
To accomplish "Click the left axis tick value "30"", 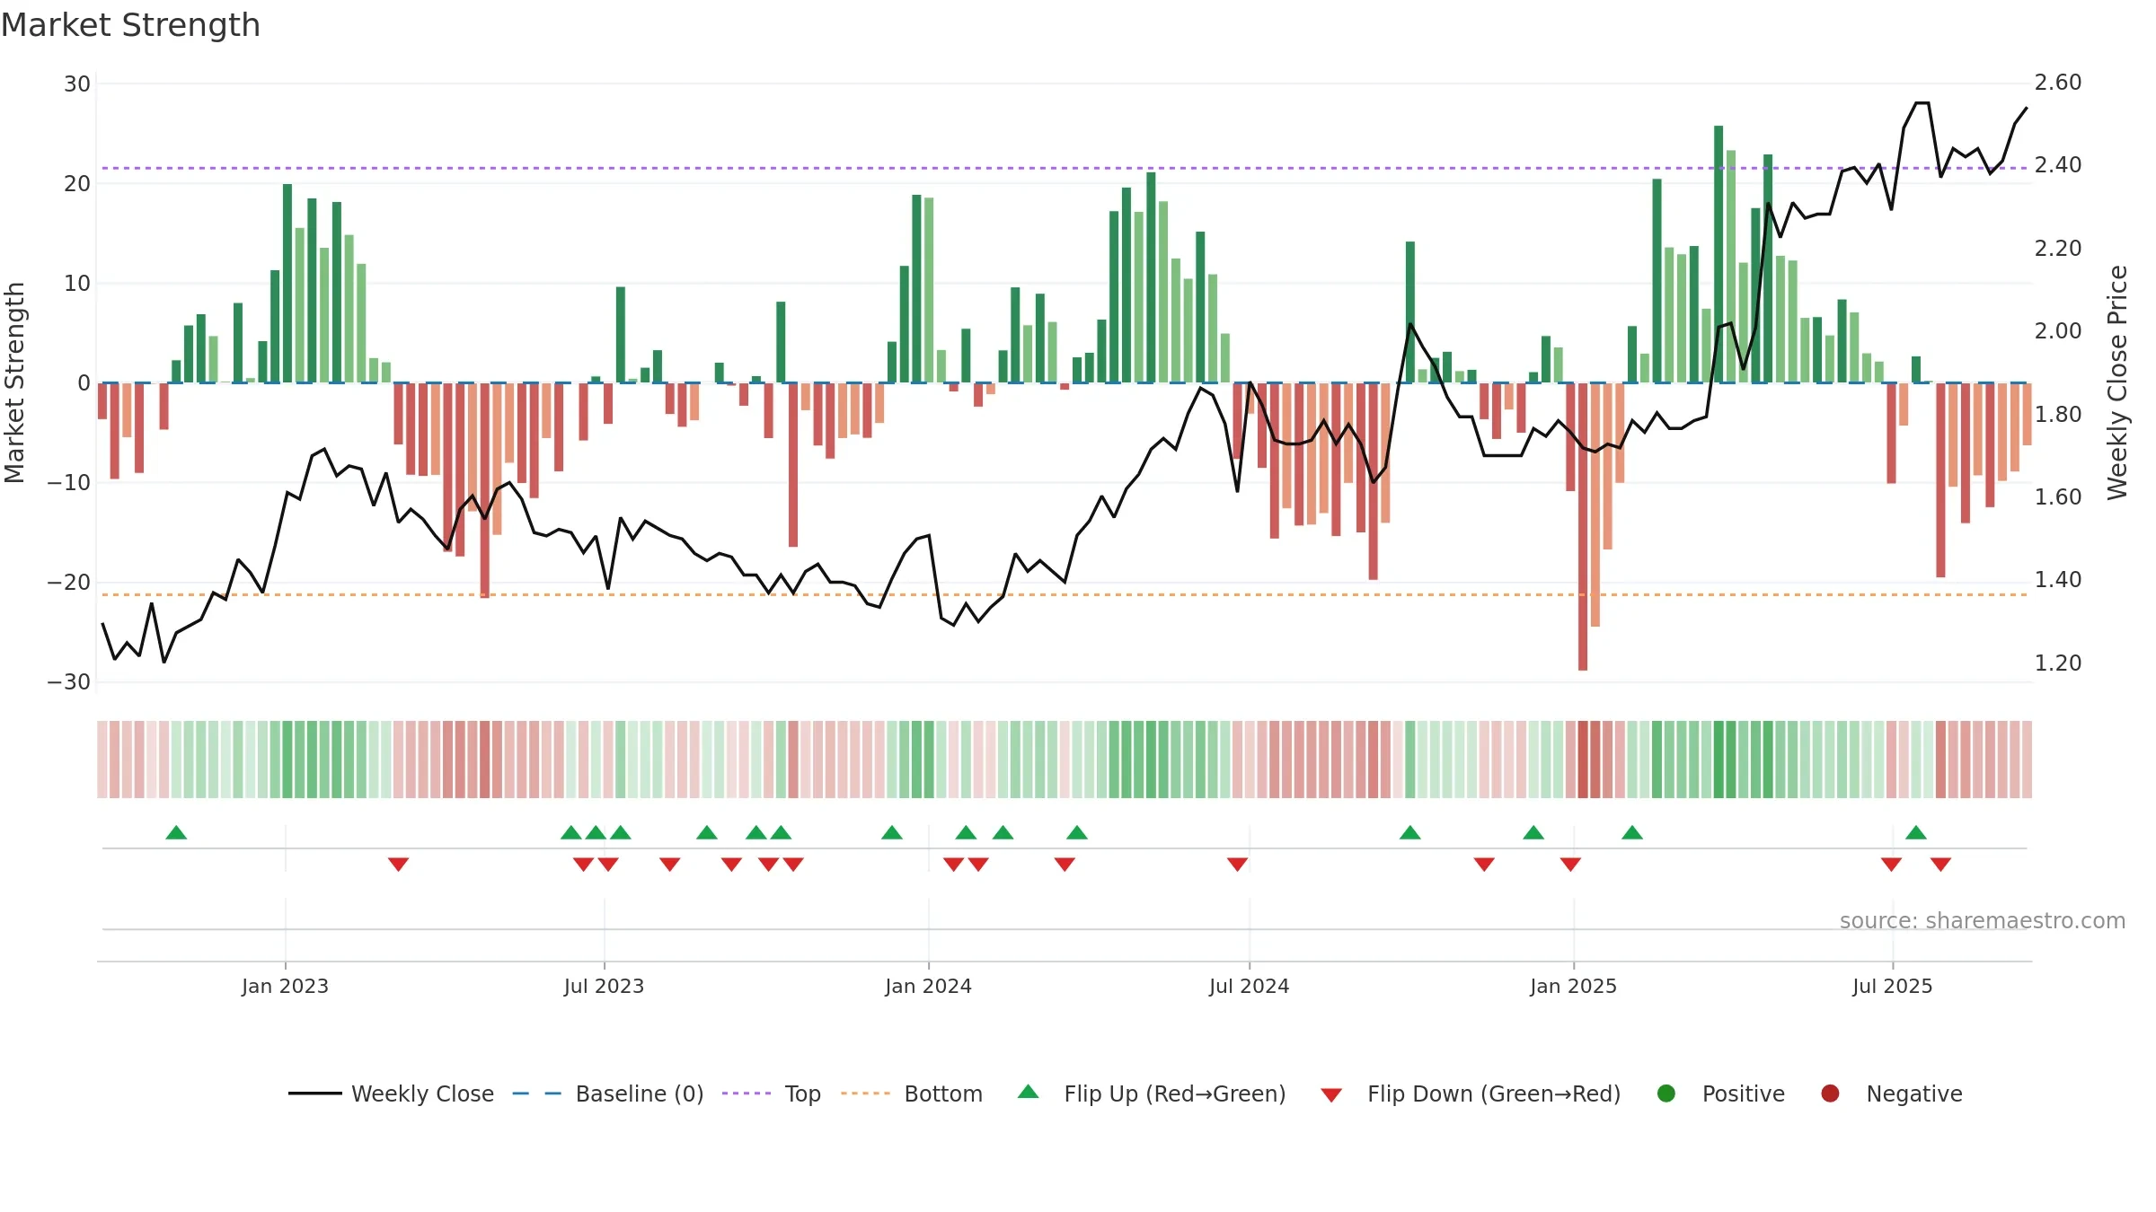I will coord(77,84).
